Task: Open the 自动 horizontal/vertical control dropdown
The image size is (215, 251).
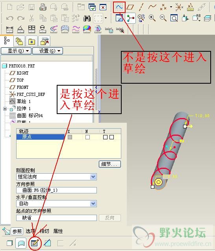Action: (93, 204)
